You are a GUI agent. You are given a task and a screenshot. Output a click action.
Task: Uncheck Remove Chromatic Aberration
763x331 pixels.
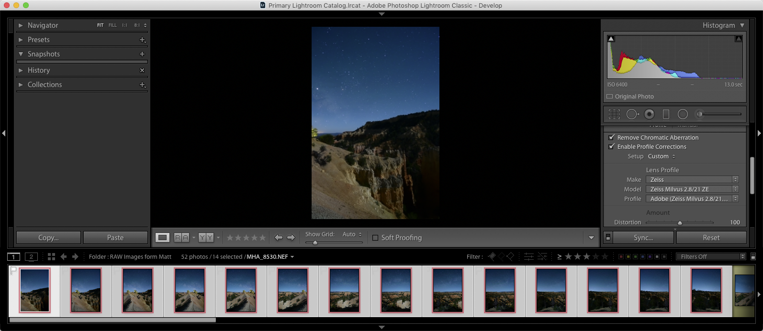click(611, 137)
